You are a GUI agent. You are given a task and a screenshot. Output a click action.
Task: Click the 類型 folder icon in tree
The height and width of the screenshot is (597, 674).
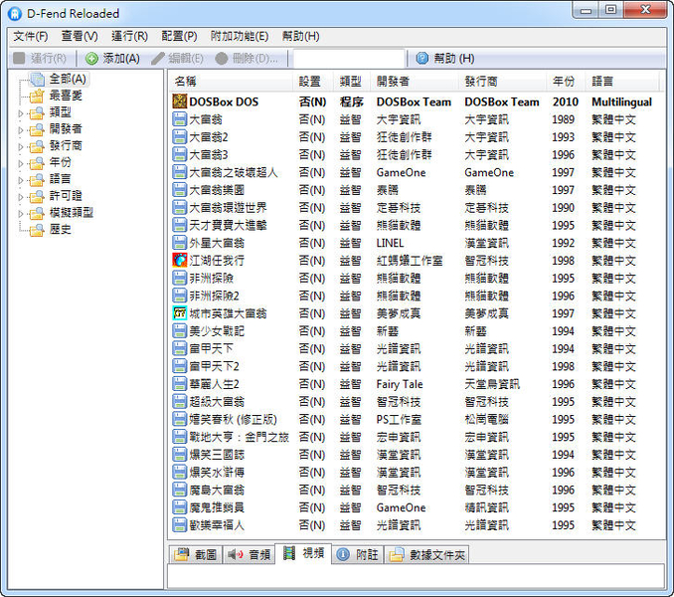[37, 112]
